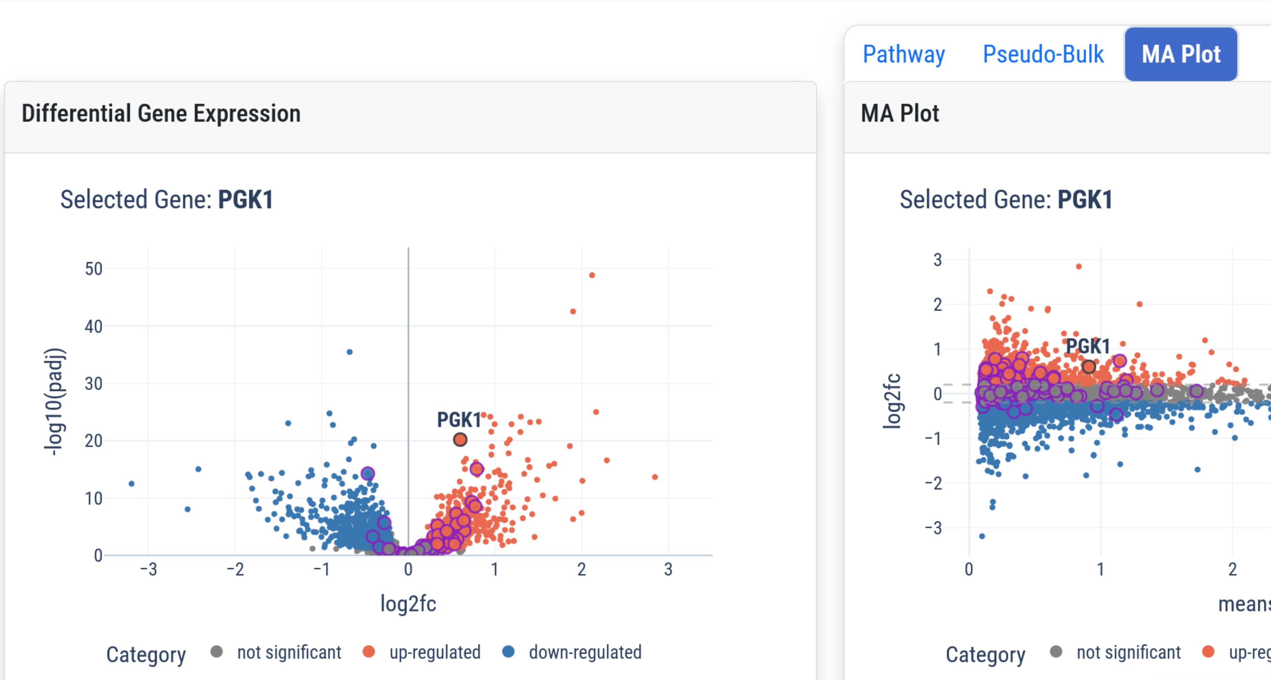This screenshot has height=680, width=1271.
Task: Click leftmost blue point near log2fc -3
Action: coord(132,484)
